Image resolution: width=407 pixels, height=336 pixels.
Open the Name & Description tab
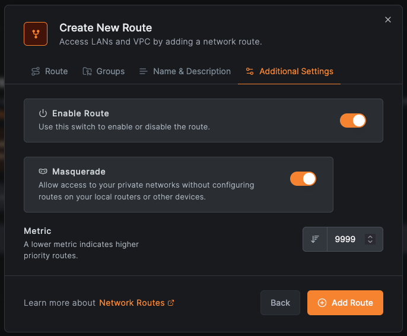point(185,71)
